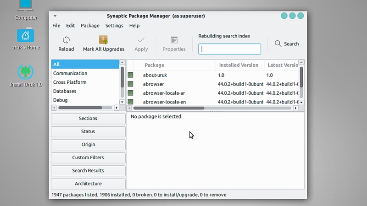The width and height of the screenshot is (367, 206).
Task: Click the package list scroll right arrow
Action: click(295, 108)
